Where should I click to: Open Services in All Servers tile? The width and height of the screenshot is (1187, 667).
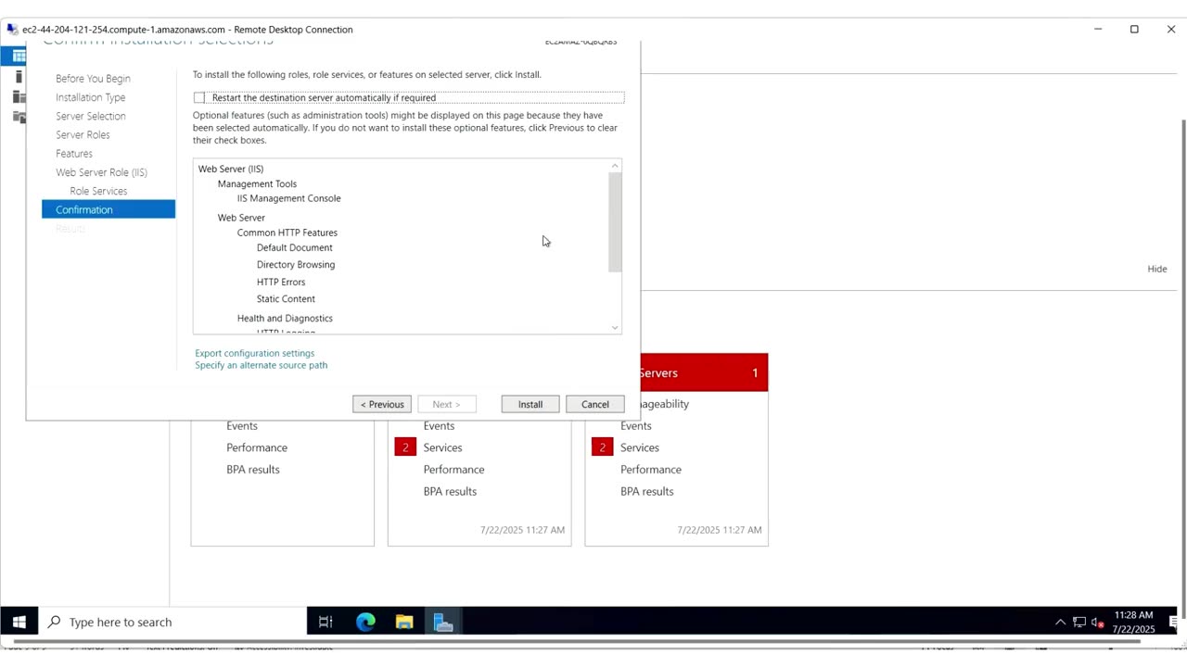click(639, 447)
